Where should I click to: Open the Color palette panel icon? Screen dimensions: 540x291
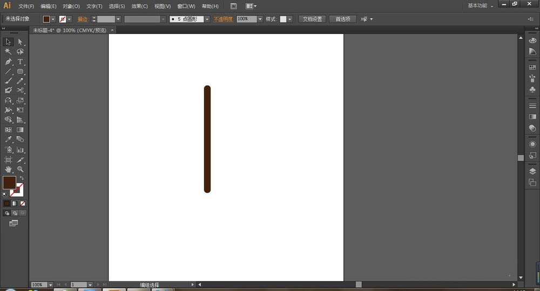532,39
